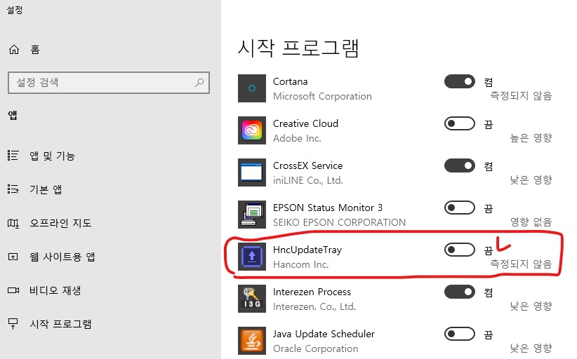Click the Oracle Corporation publisher text

pos(315,348)
